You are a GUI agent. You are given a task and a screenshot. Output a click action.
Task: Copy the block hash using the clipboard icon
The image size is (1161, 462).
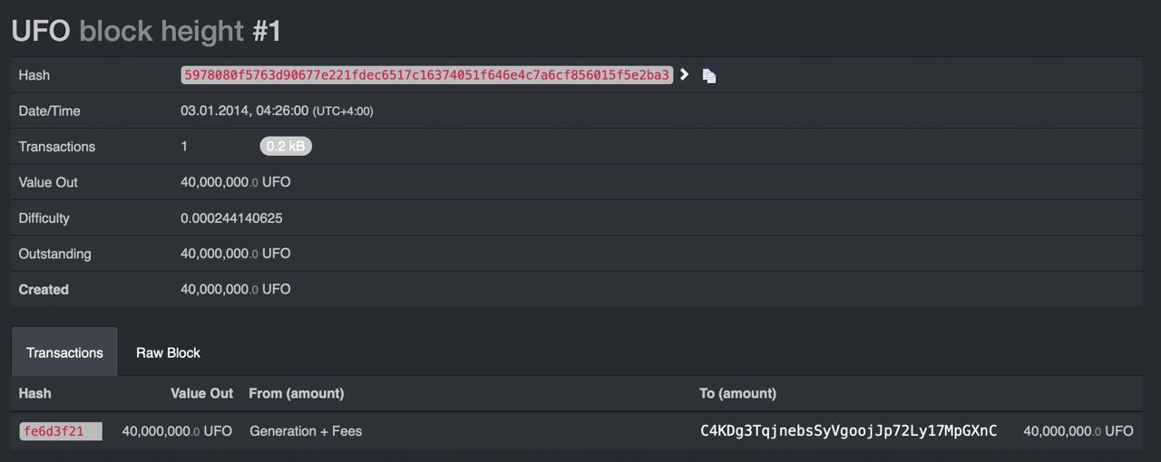(x=709, y=76)
